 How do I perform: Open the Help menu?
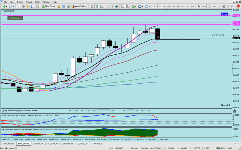pos(55,2)
